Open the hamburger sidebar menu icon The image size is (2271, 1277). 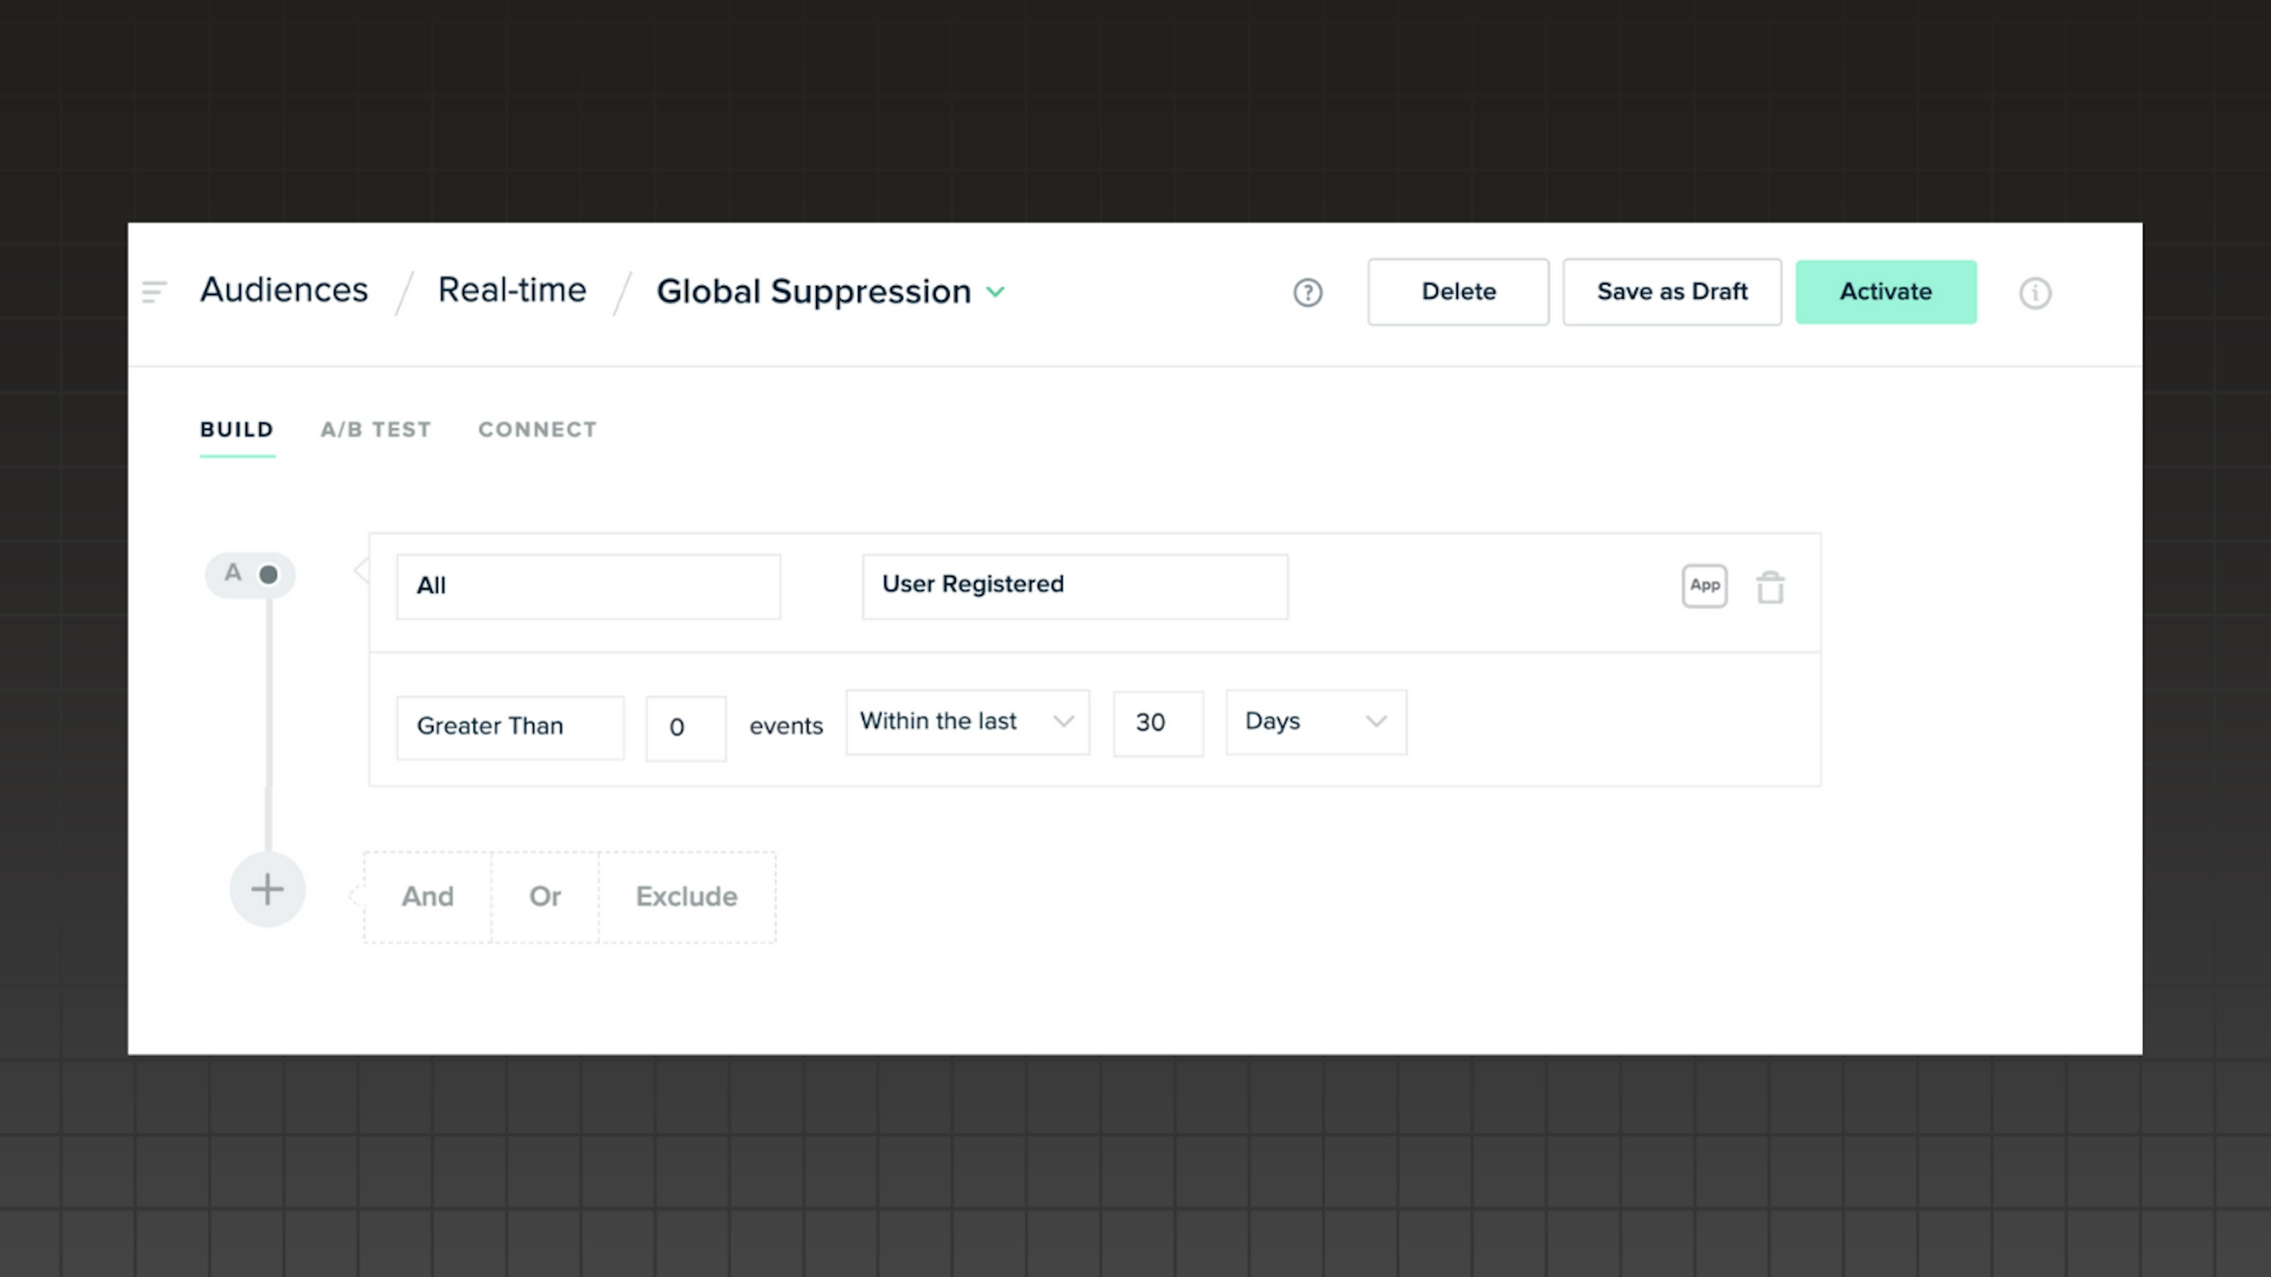pos(153,291)
